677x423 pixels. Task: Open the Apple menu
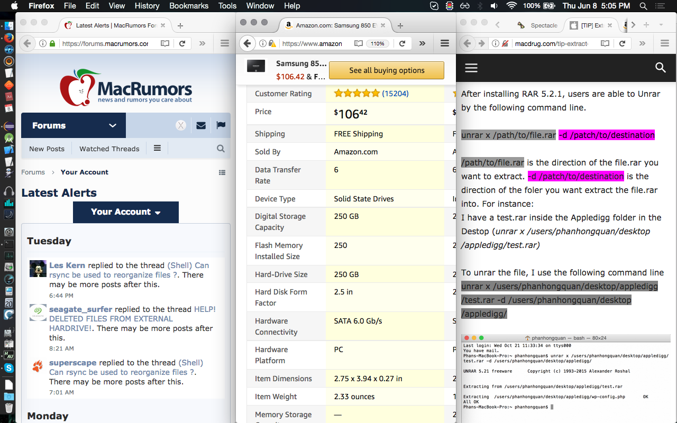[x=14, y=6]
